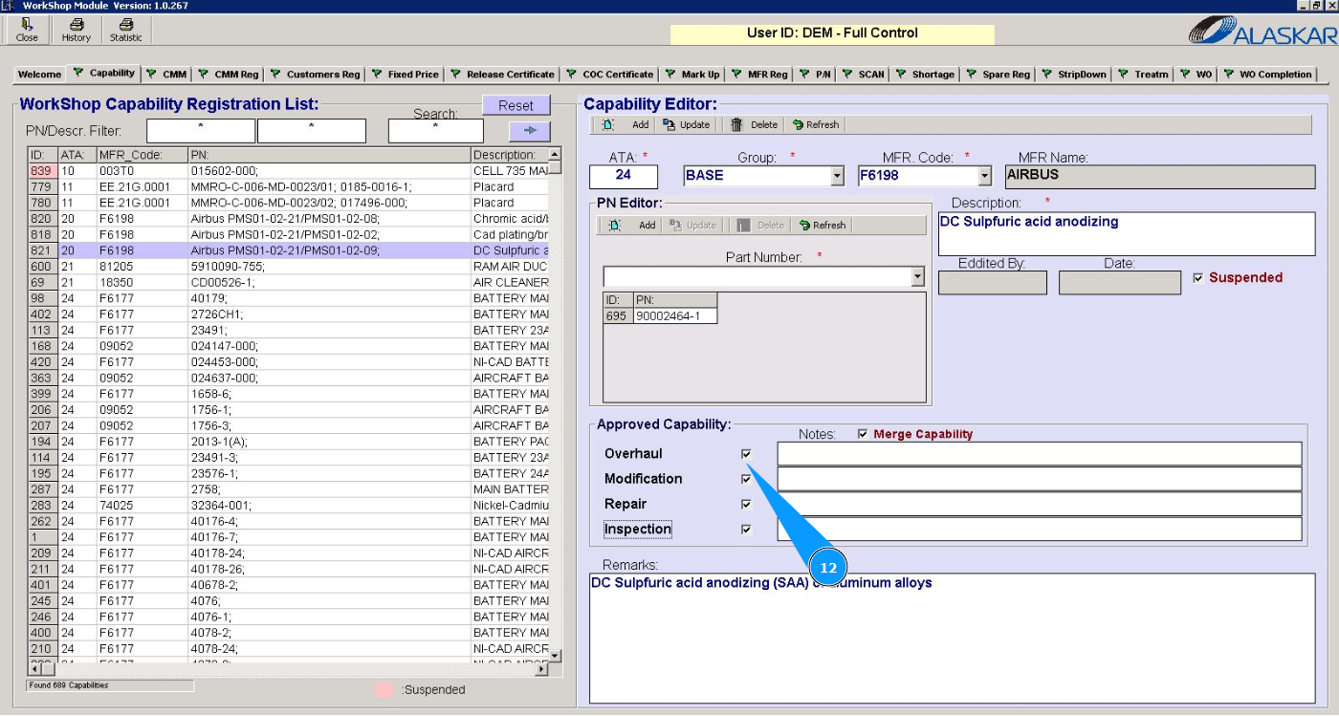The image size is (1339, 716).
Task: Open the History printer icon
Action: pyautogui.click(x=77, y=31)
